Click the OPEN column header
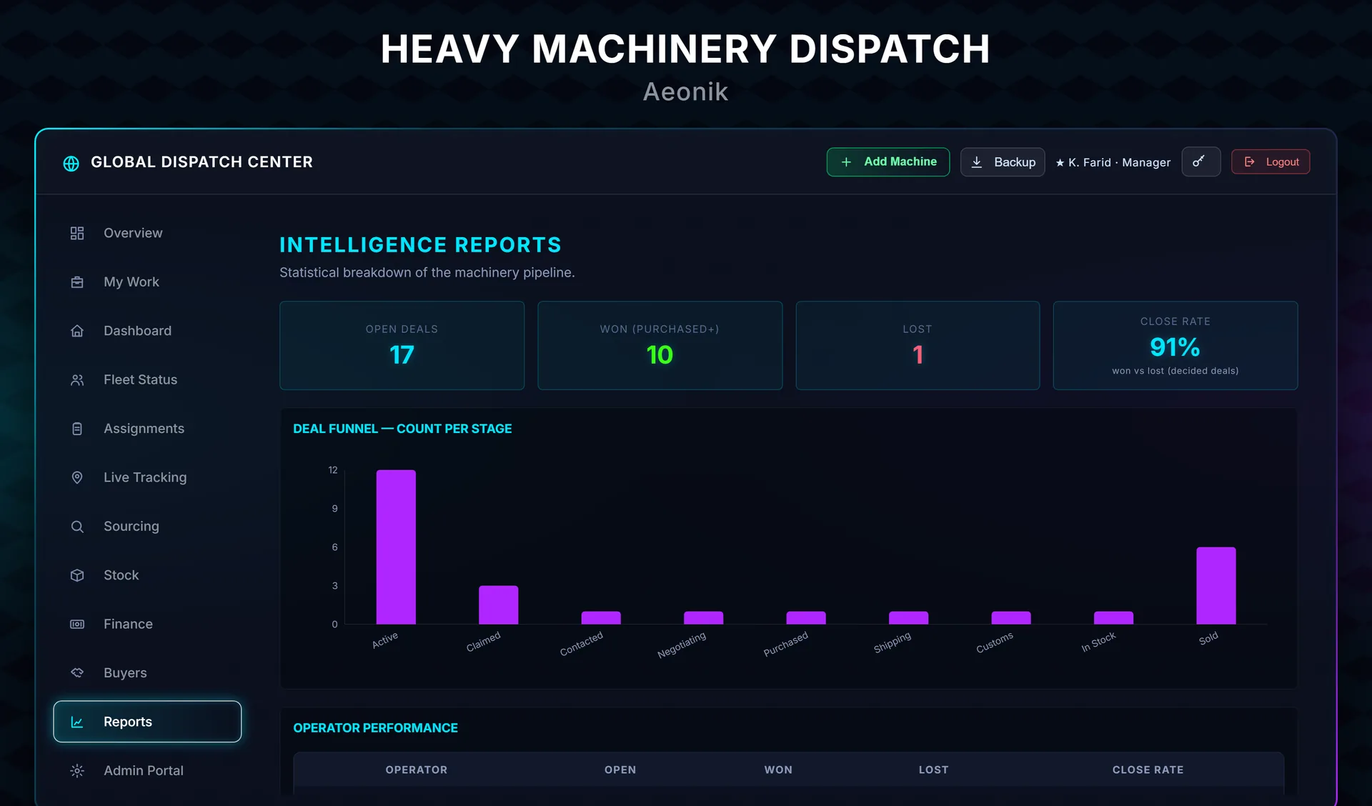Screen dimensions: 1372x806 coord(620,770)
